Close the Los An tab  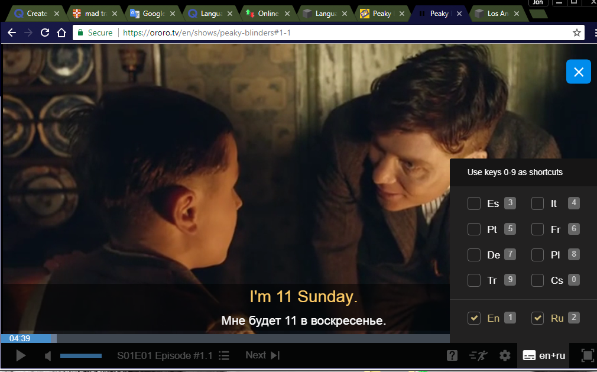coord(517,14)
